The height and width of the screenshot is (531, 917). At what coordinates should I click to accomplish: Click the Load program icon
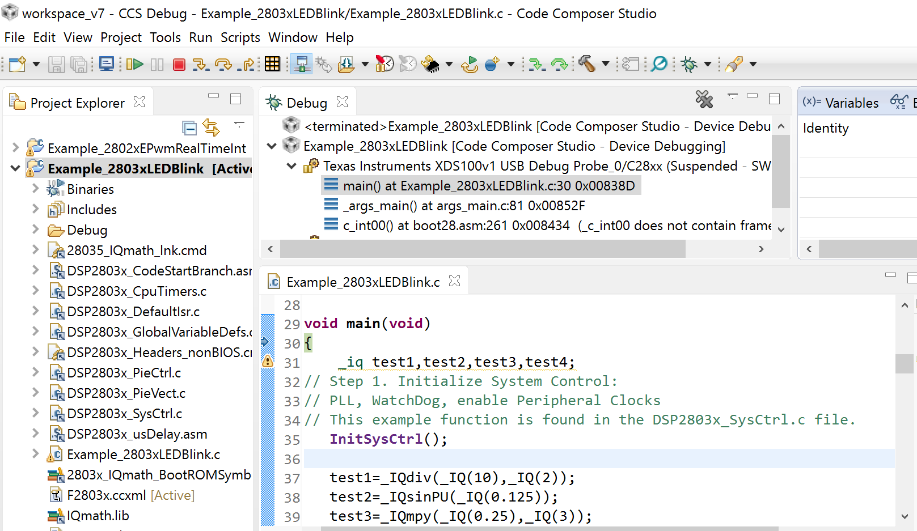pos(346,64)
